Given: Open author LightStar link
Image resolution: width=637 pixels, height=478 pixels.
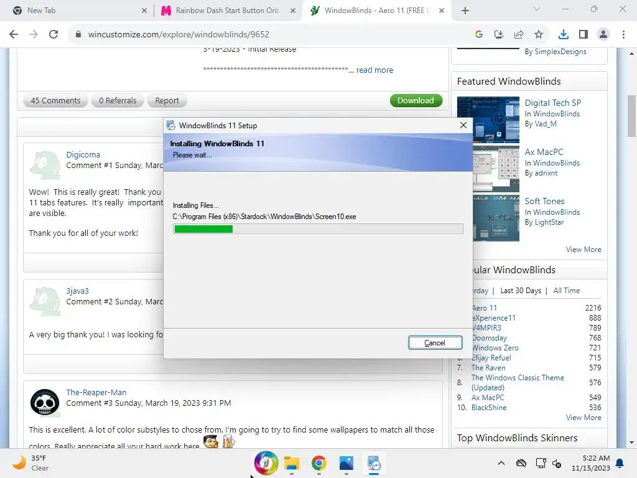Looking at the screenshot, I should coord(549,222).
